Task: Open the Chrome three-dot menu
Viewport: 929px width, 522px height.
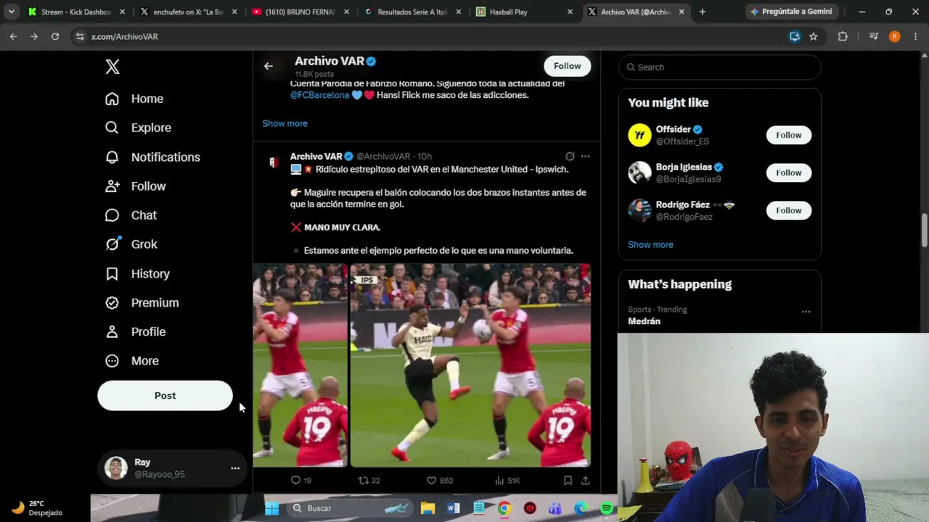Action: [915, 36]
